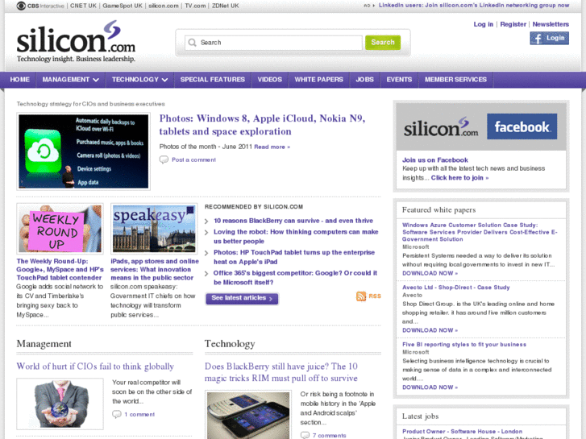
Task: Click the 7 comments link
Action: tap(329, 436)
